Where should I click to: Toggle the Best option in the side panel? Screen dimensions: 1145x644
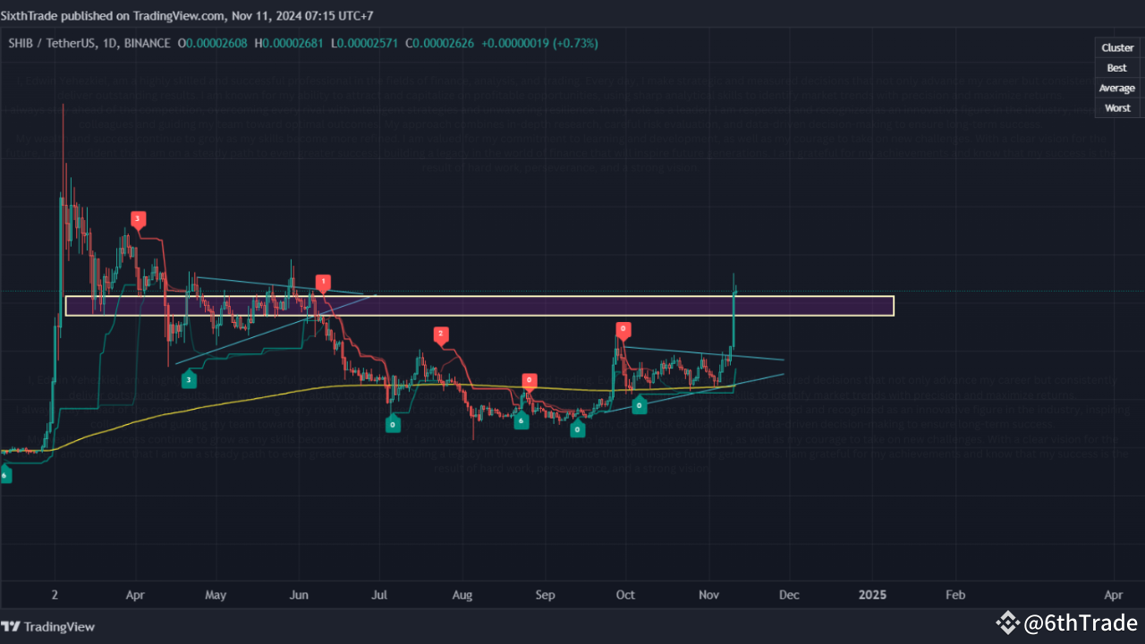(1116, 67)
